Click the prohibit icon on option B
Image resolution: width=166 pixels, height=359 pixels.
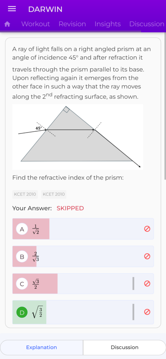coord(147,256)
